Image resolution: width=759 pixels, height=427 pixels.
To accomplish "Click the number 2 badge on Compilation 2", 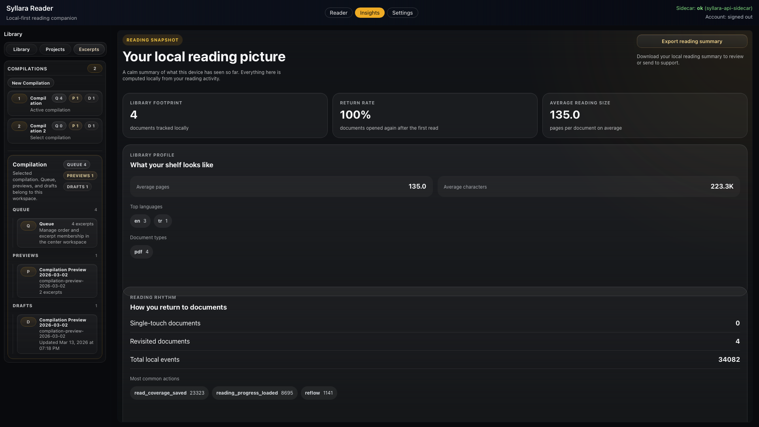I will (x=19, y=126).
